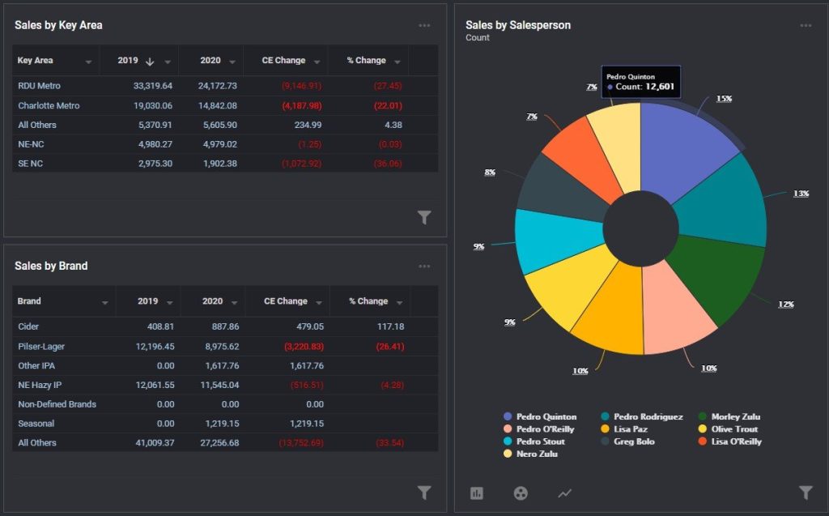829x516 pixels.
Task: Switch to the line chart view
Action: (x=564, y=493)
